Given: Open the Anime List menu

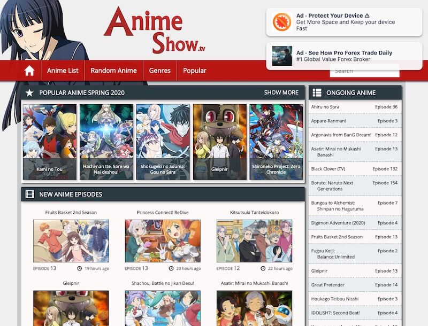Looking at the screenshot, I should pos(63,71).
